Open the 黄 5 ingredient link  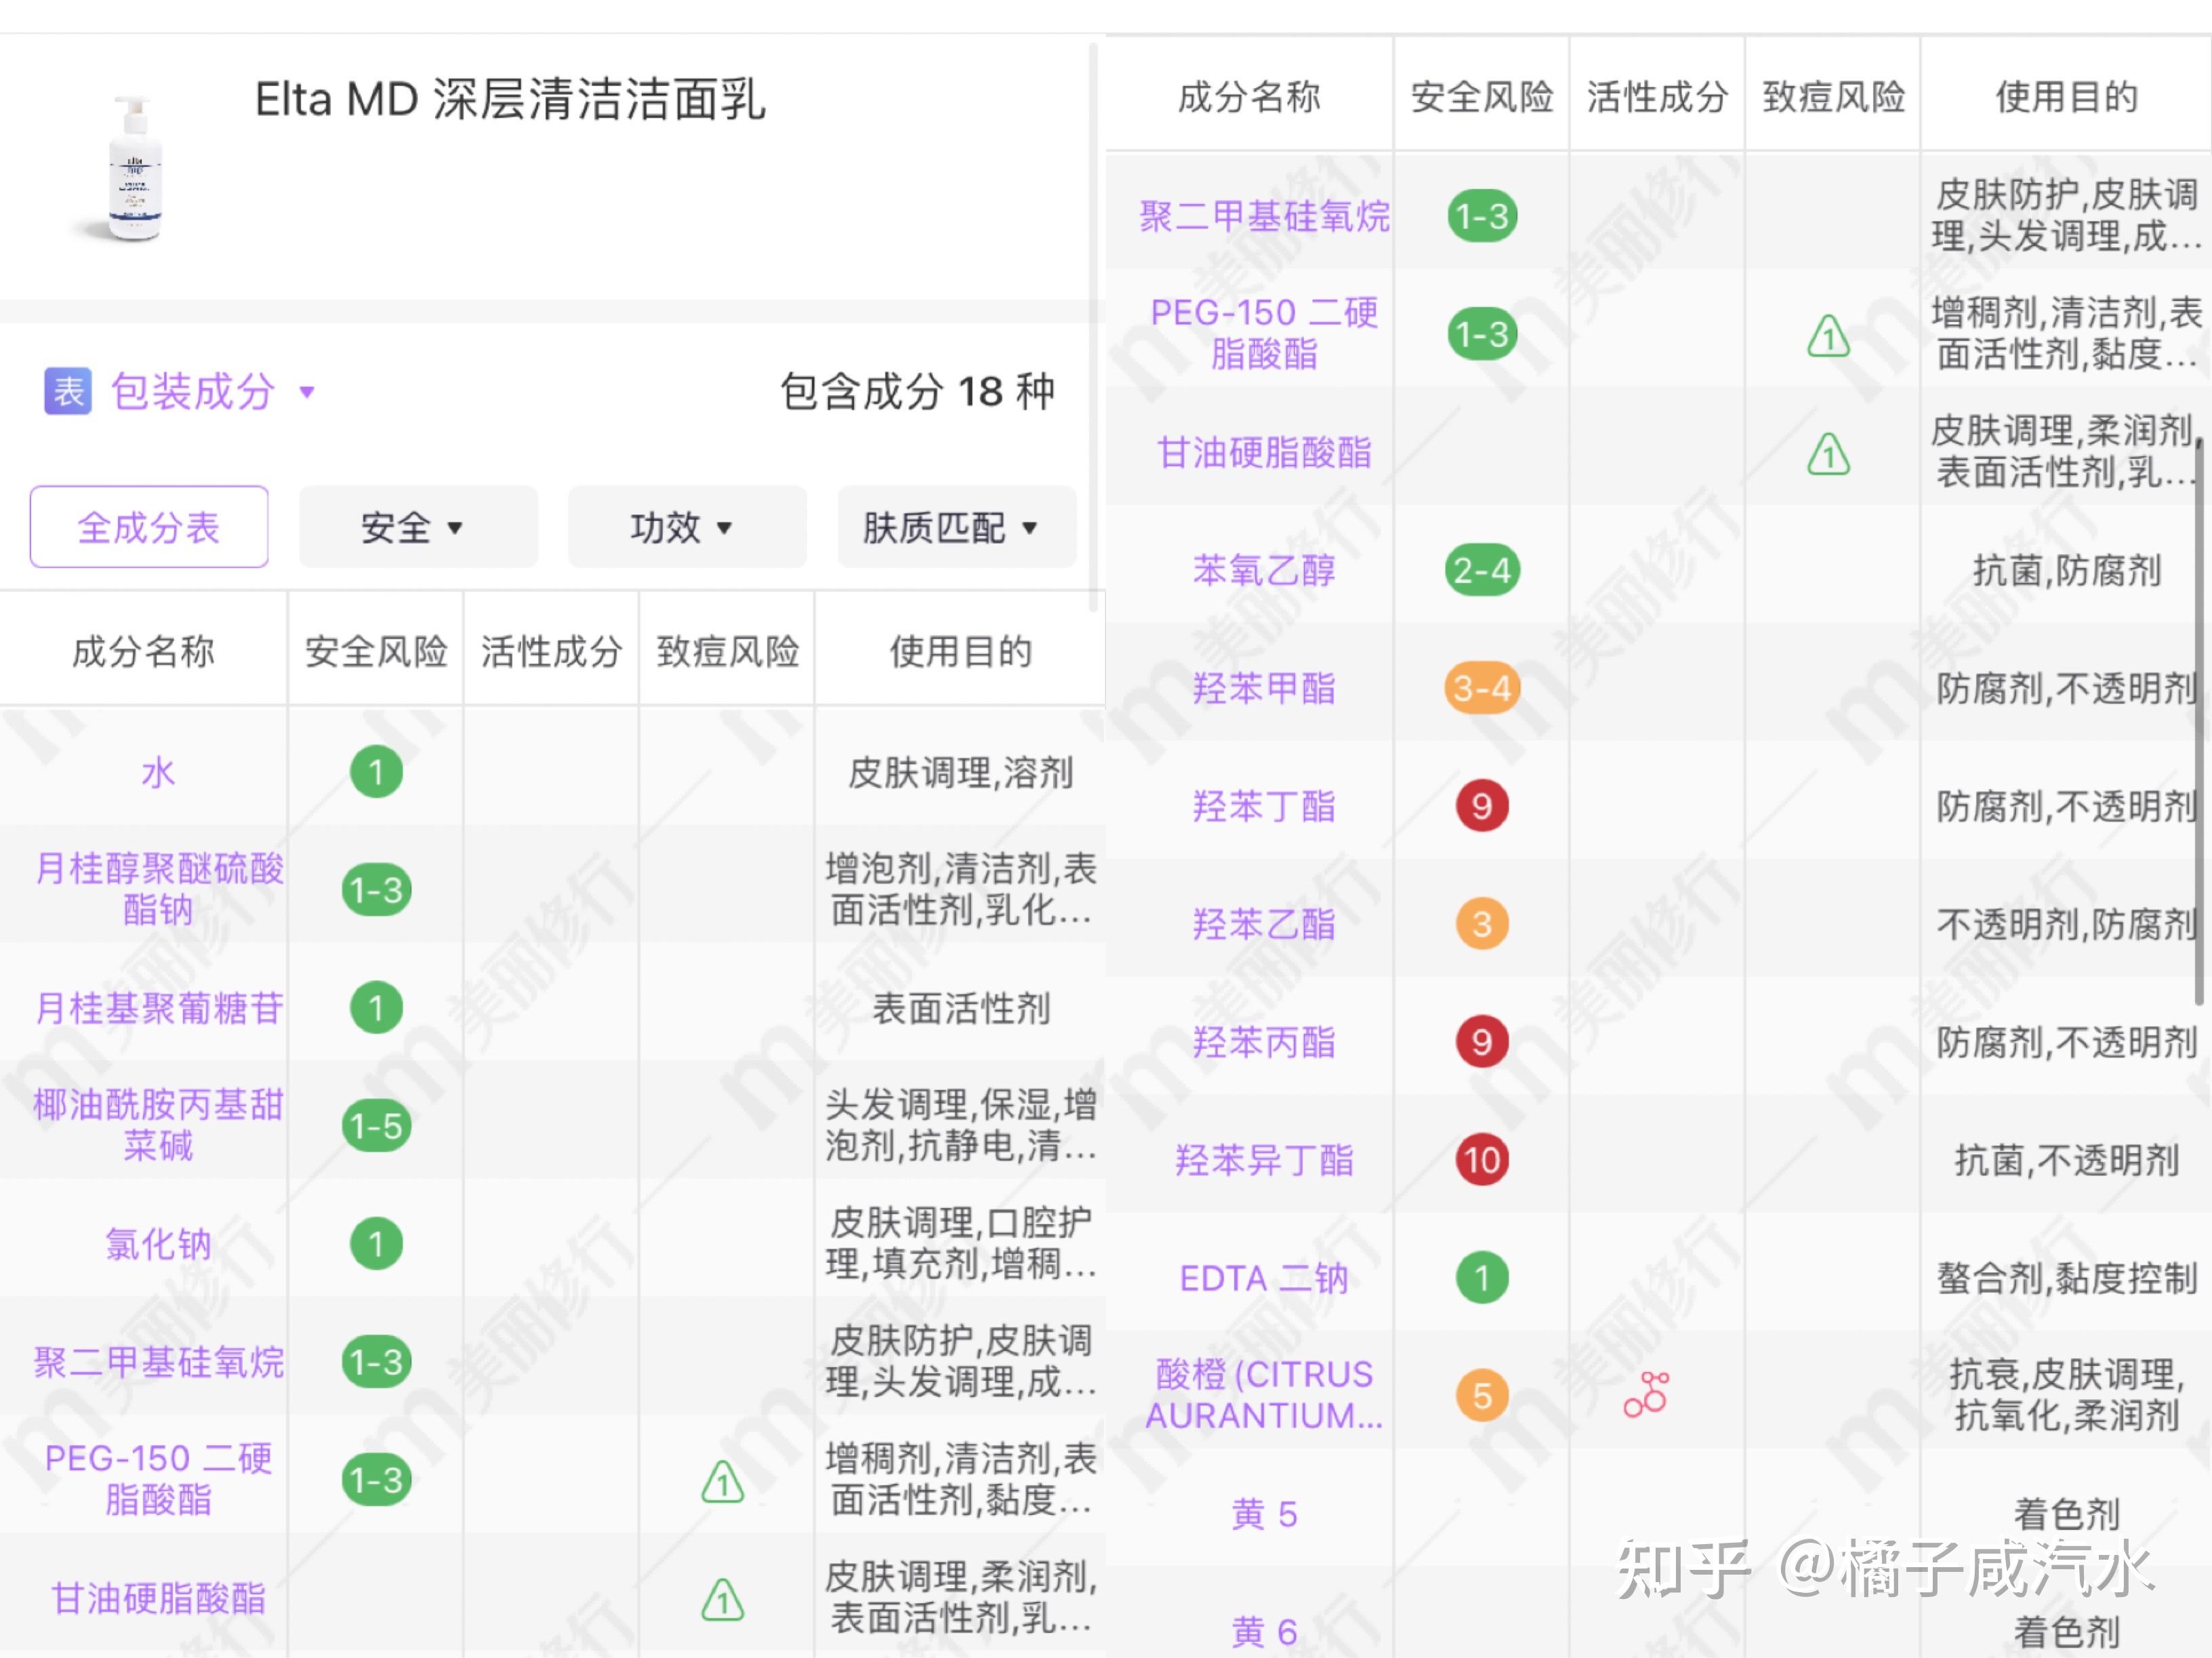(x=1264, y=1514)
